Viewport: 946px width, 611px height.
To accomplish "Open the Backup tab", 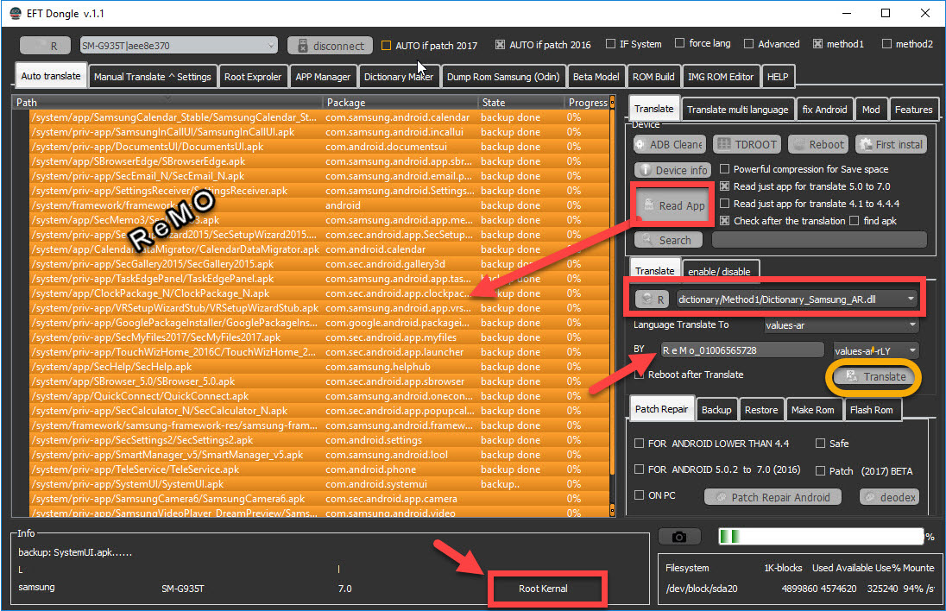I will click(x=716, y=410).
